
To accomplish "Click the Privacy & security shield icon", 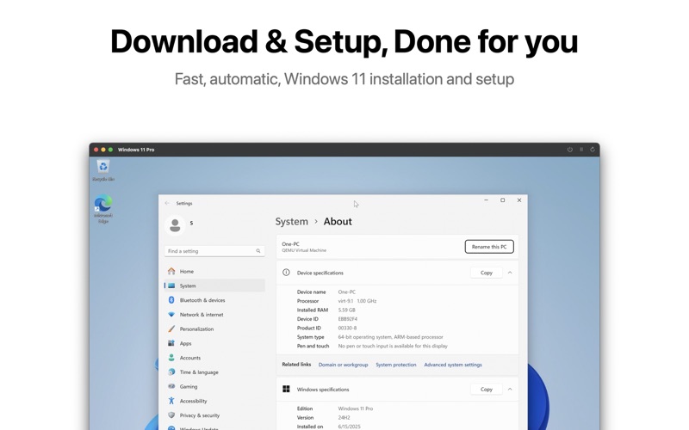I will (171, 415).
